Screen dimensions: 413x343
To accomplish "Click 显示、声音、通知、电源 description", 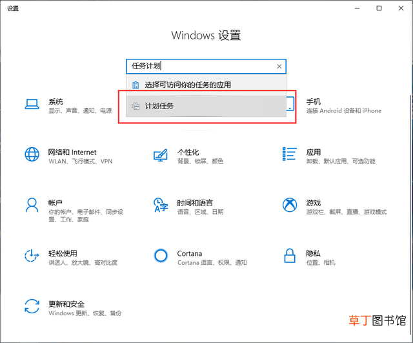I will click(x=80, y=110).
